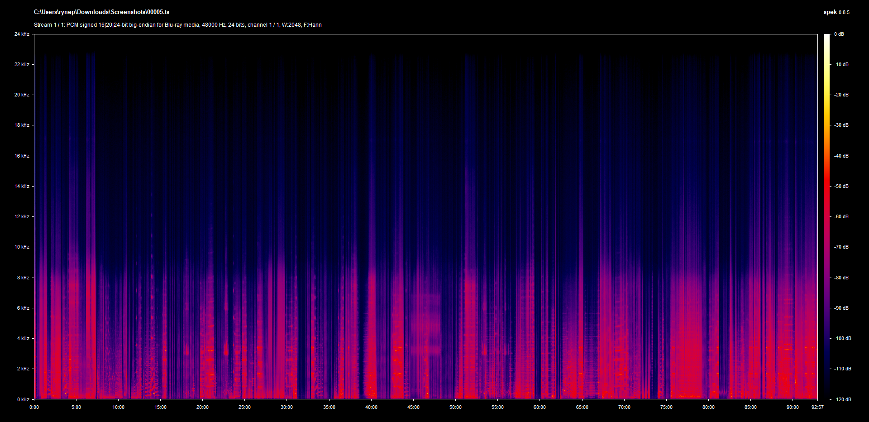This screenshot has height=422, width=869.
Task: Click the 30:00 time axis marker
Action: (286, 408)
